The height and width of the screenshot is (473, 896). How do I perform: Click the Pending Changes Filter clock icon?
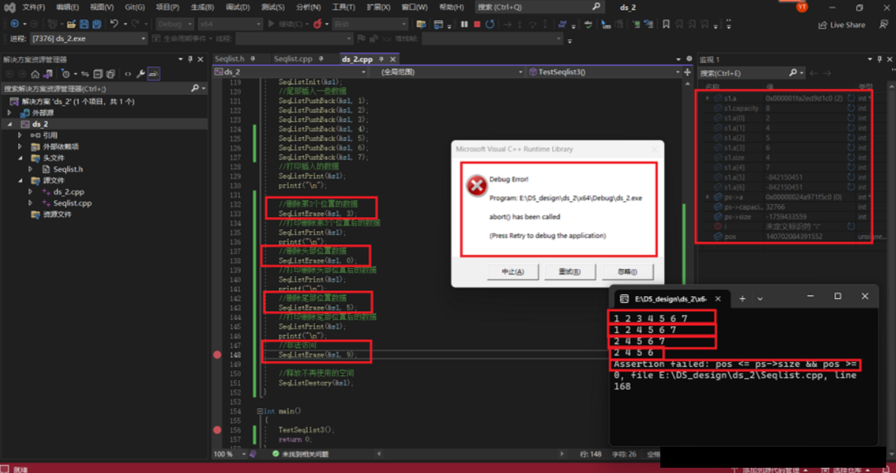[66, 74]
